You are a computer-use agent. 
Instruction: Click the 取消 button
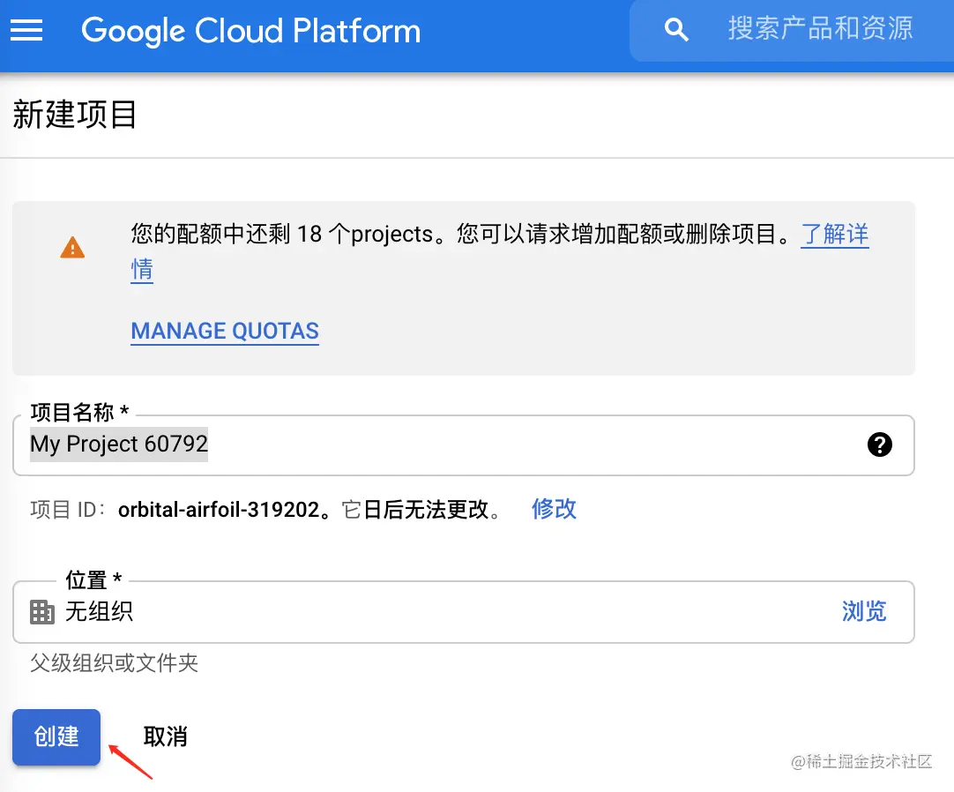(x=165, y=736)
